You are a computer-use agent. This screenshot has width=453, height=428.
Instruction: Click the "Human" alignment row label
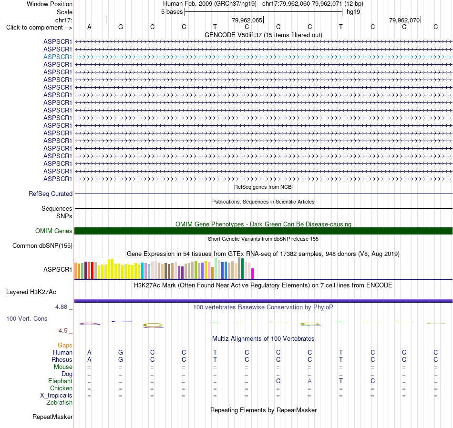[62, 352]
